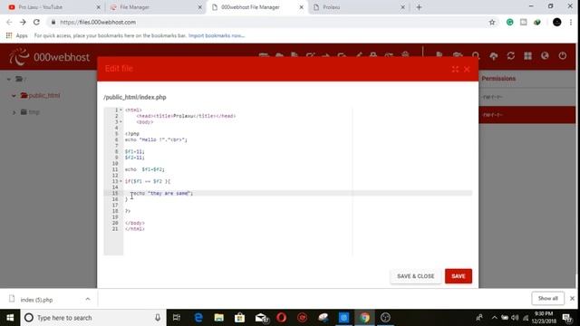This screenshot has height=326, width=580.
Task: Show hidden system tray icons
Action: (494, 318)
